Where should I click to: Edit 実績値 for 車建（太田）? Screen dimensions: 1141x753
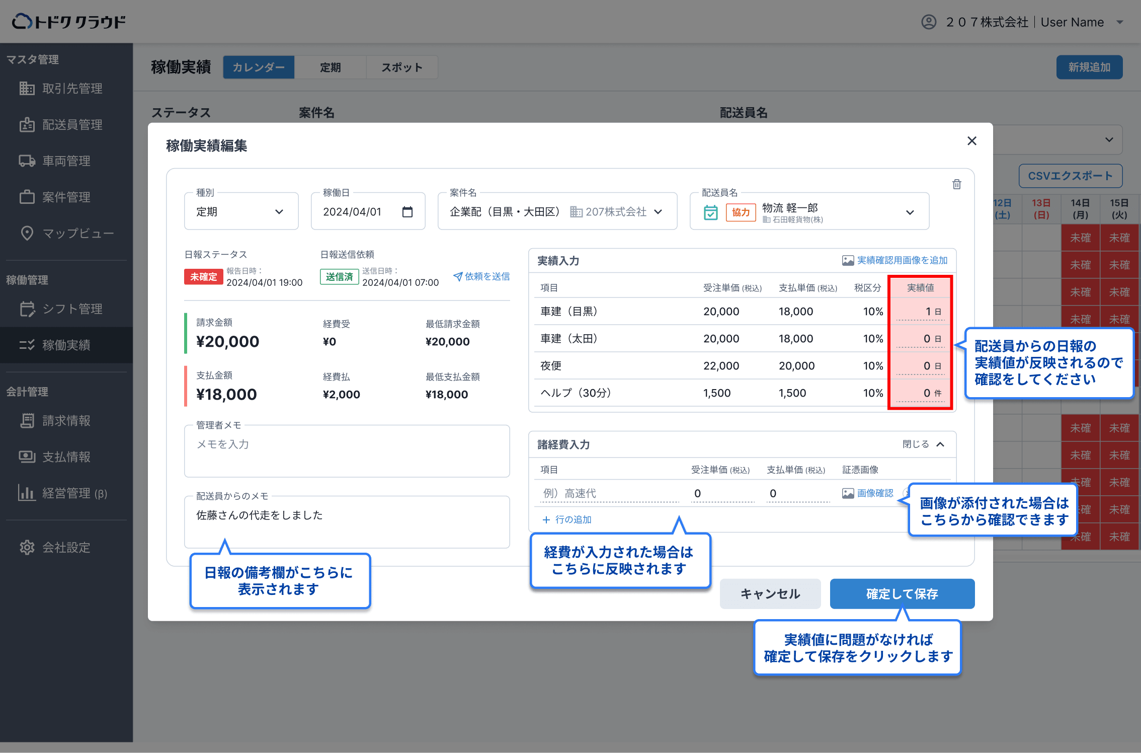tap(920, 339)
